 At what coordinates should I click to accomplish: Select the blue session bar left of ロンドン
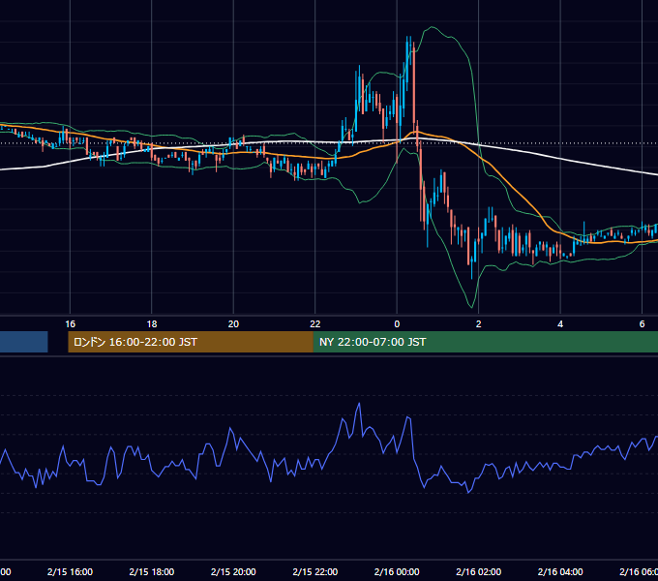24,342
